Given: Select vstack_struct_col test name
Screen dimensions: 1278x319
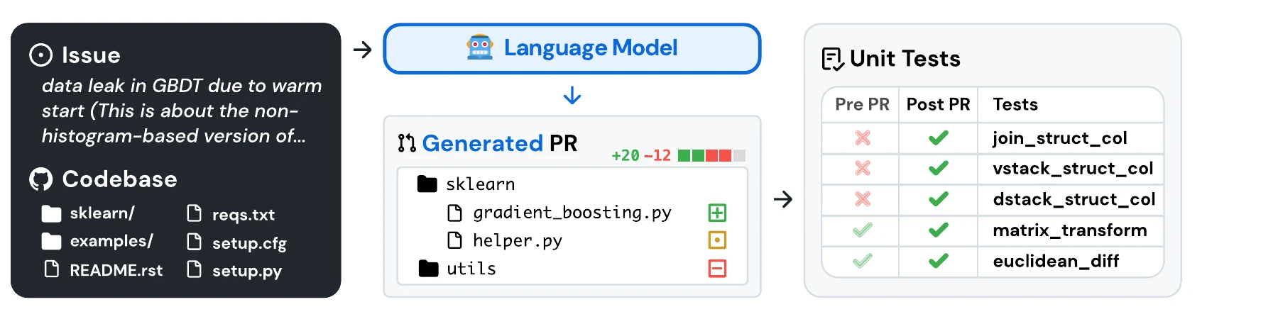Looking at the screenshot, I should (1073, 169).
